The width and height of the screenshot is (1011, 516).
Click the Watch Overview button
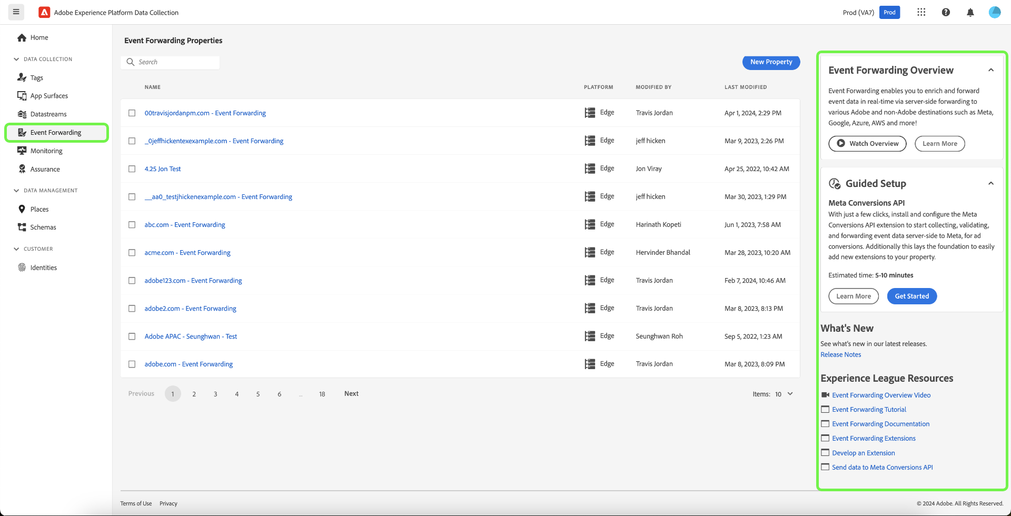click(867, 144)
